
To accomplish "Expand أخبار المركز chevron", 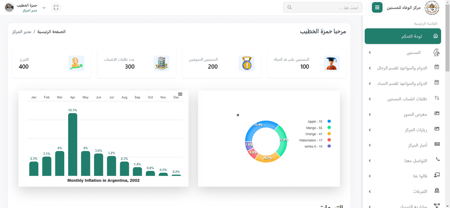I will coord(370,146).
